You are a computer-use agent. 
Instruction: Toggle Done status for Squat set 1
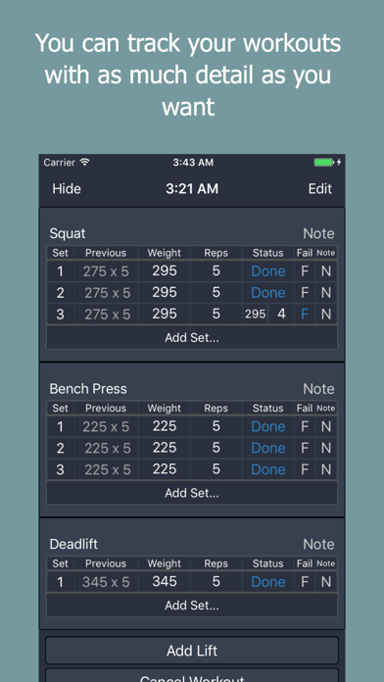click(268, 271)
